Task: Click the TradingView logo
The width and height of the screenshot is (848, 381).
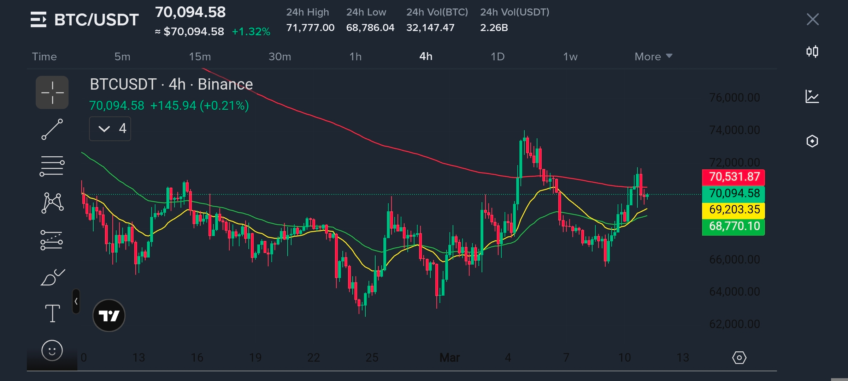Action: click(x=109, y=315)
